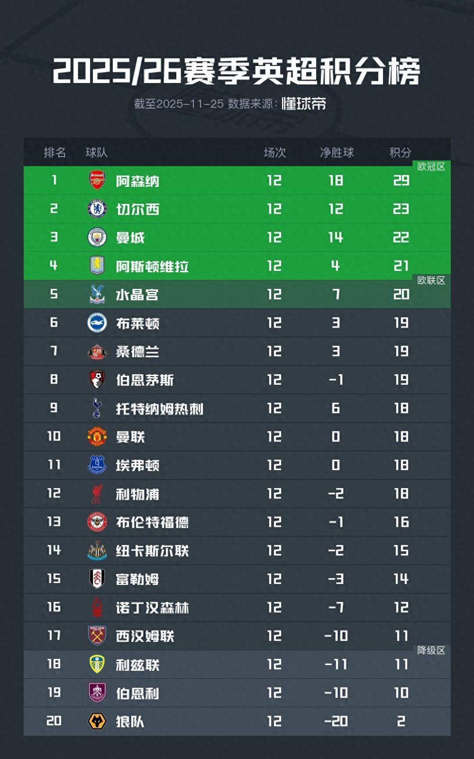Select the Wolves wolf-head badge

click(x=97, y=721)
